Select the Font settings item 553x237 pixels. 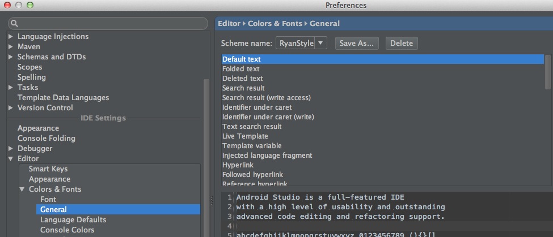tap(48, 199)
